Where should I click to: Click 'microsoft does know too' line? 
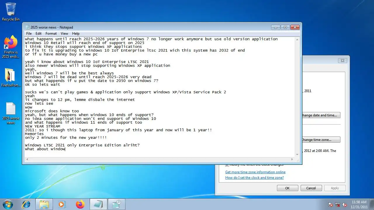(x=52, y=111)
